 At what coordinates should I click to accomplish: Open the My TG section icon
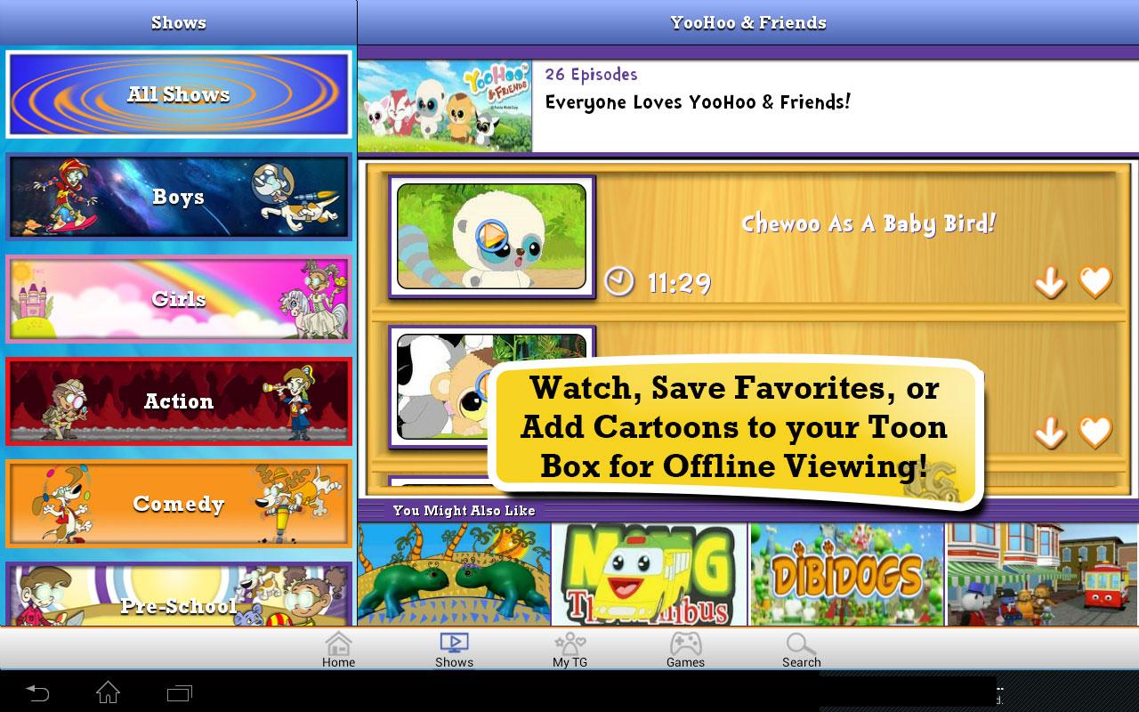tap(569, 648)
